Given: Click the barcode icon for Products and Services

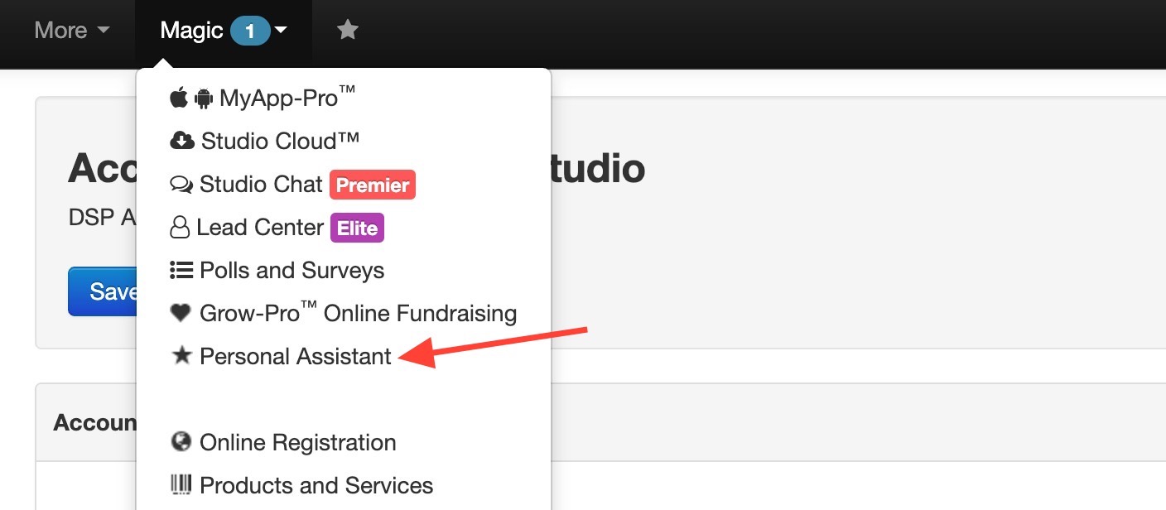Looking at the screenshot, I should (181, 484).
